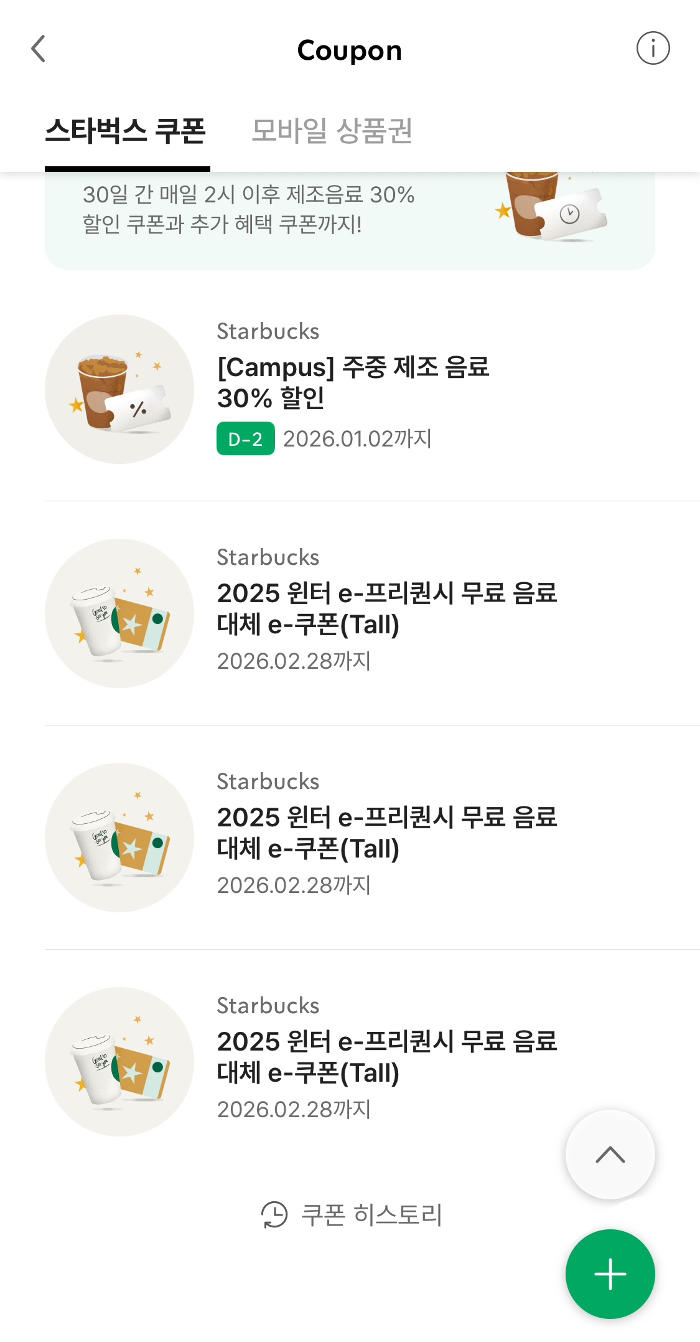Tap the first winter e-frequency coupon image
700x1342 pixels.
[119, 613]
